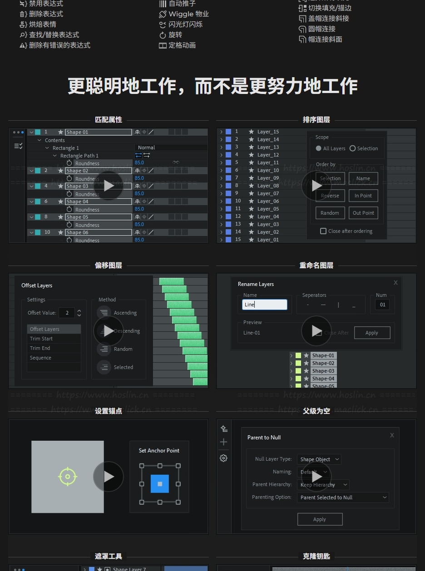Collapse the Contents group

tap(40, 140)
